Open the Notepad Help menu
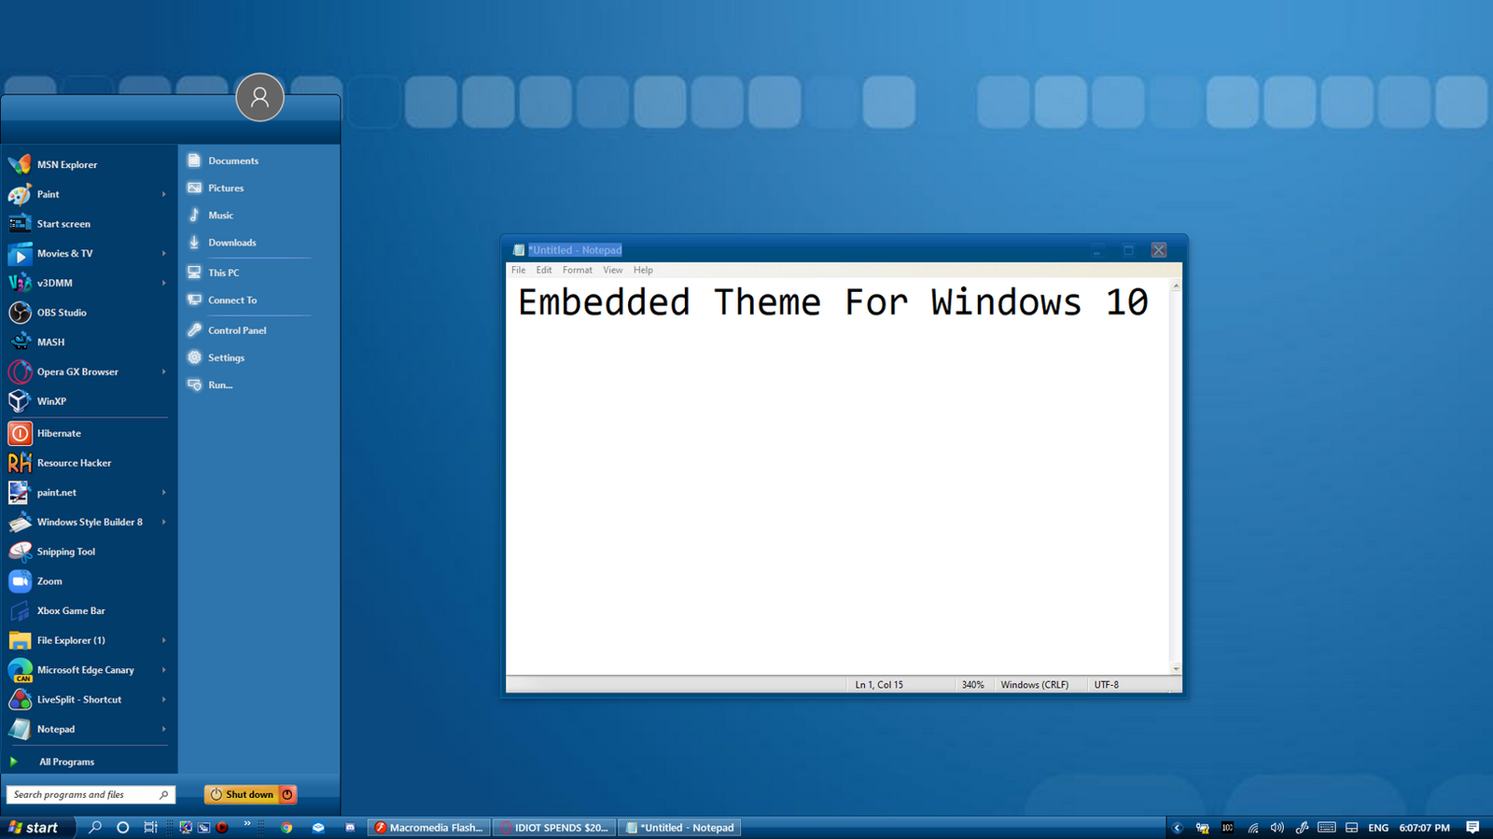1493x839 pixels. click(x=643, y=270)
